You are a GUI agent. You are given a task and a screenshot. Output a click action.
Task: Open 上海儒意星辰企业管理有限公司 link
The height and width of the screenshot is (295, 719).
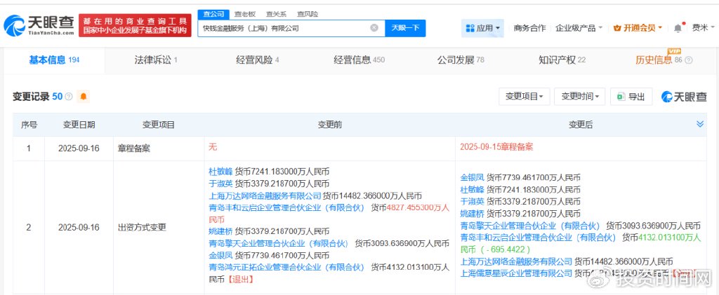(x=516, y=273)
